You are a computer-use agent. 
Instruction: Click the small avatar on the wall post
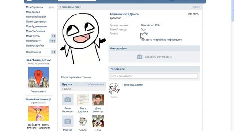pos(114,89)
